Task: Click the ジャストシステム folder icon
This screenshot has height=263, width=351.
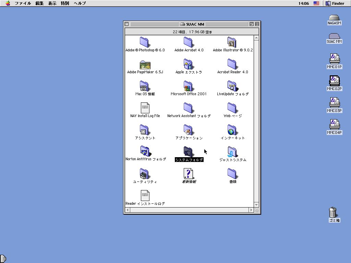Action: [232, 152]
